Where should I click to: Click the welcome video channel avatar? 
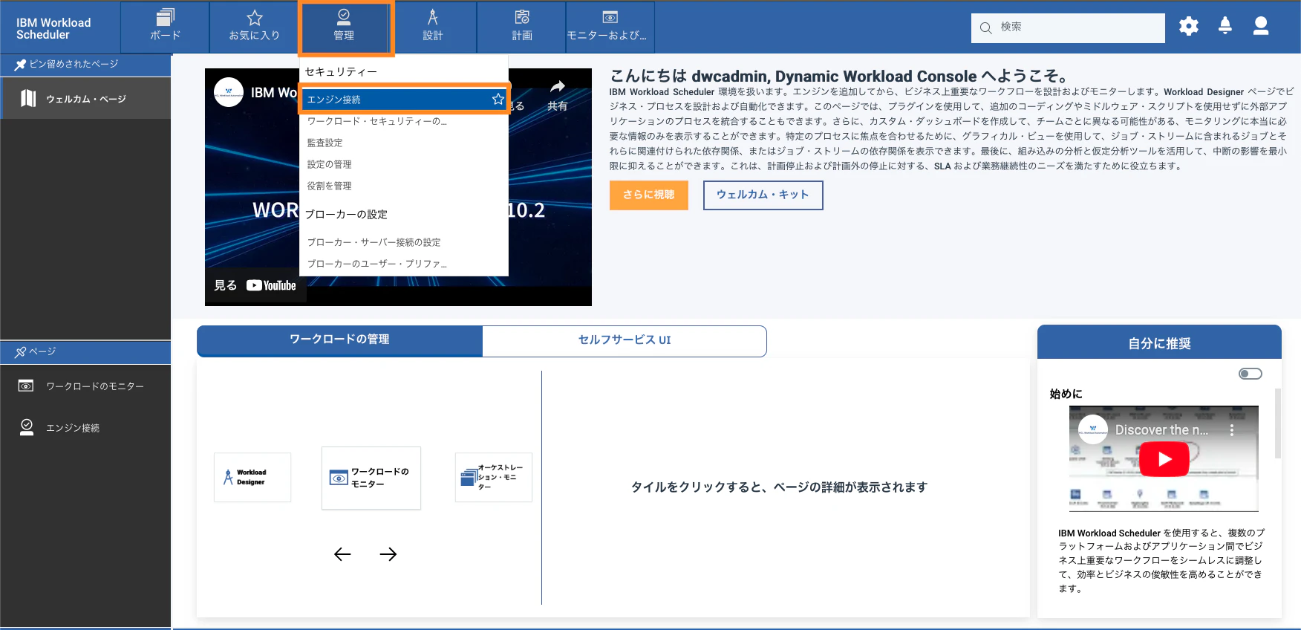coord(229,92)
